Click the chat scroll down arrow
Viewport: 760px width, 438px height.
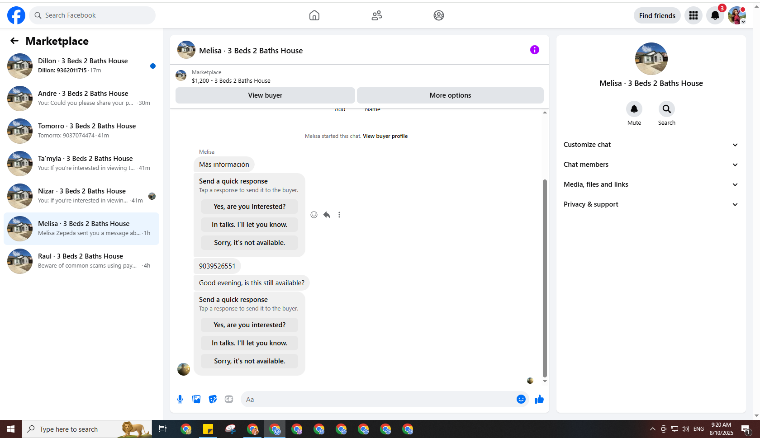[545, 381]
